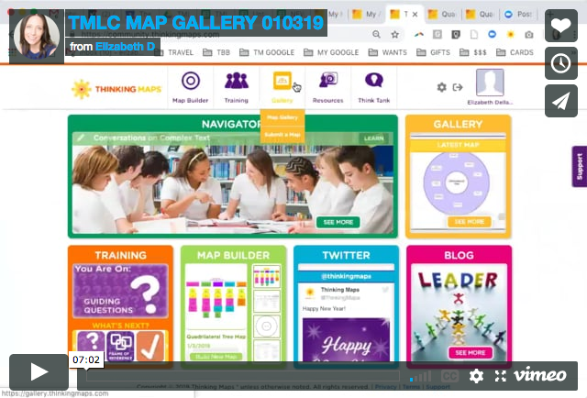Toggle closed captions CC button
The height and width of the screenshot is (398, 587).
tap(450, 376)
